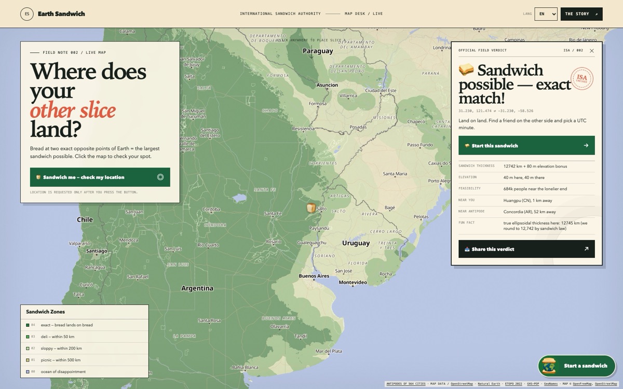The width and height of the screenshot is (623, 389).
Task: Click the ocean of disappointment swatch
Action: 28,372
